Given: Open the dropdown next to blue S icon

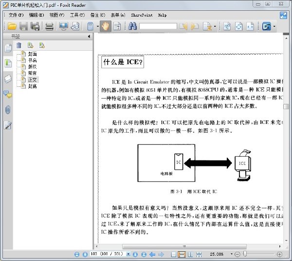Looking at the screenshot, I should [x=274, y=26].
